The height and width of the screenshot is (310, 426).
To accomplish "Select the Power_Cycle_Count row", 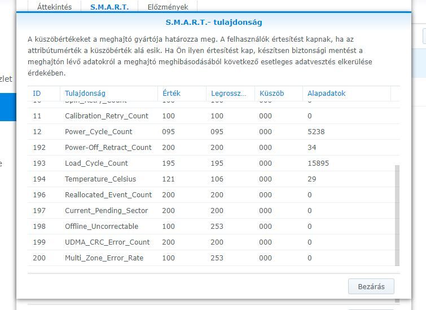I will [x=213, y=132].
